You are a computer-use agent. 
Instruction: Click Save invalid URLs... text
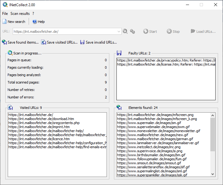coord(101,42)
